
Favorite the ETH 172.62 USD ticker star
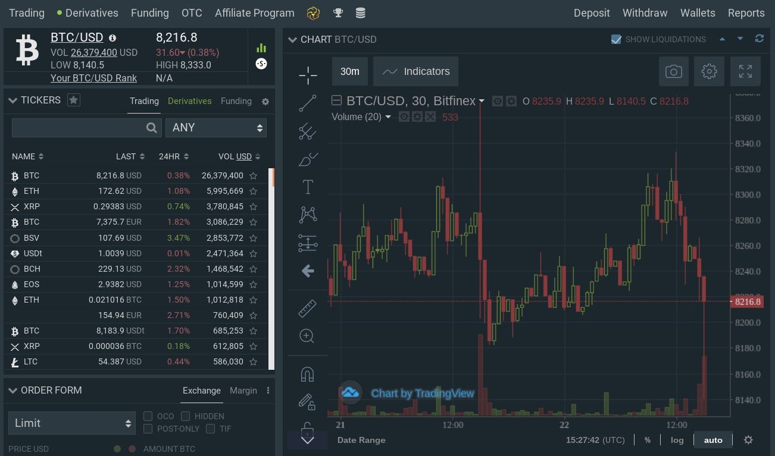coord(253,191)
